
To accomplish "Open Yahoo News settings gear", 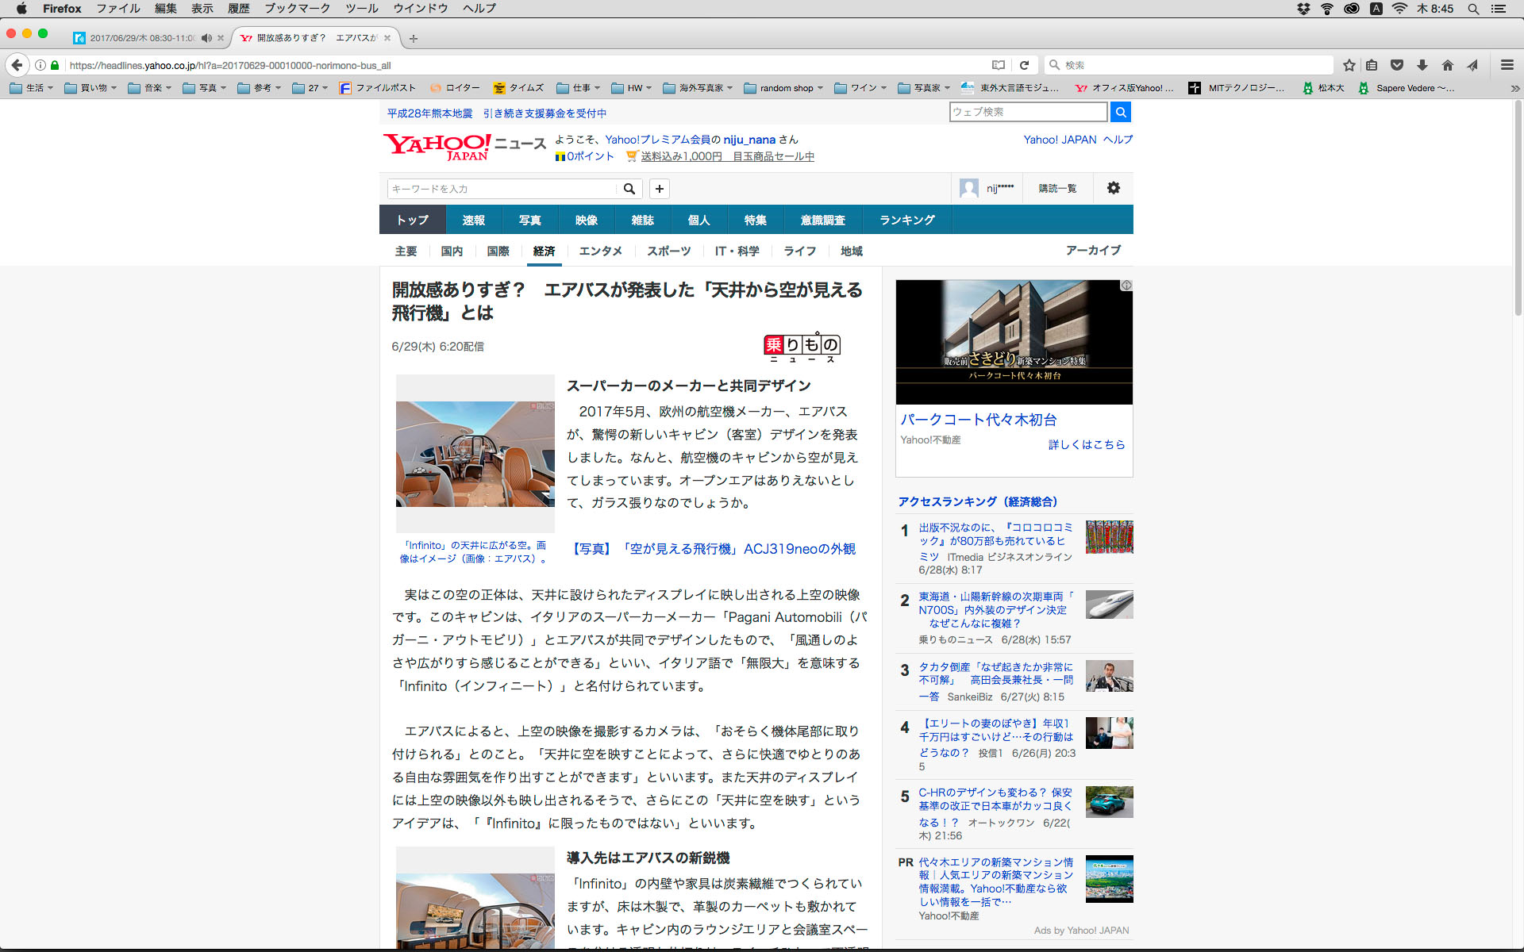I will 1114,188.
